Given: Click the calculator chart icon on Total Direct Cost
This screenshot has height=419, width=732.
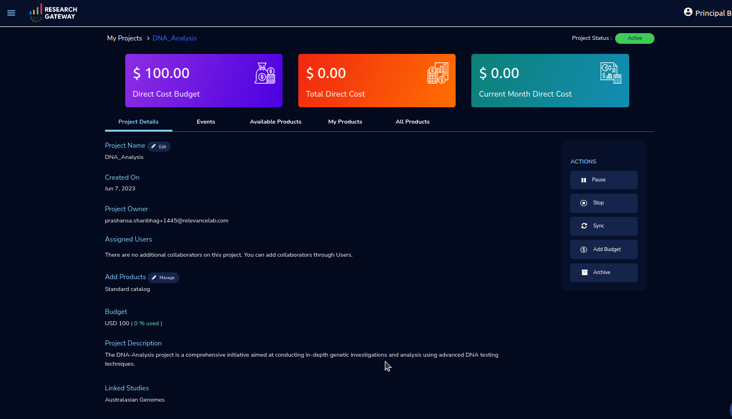Looking at the screenshot, I should pos(438,73).
